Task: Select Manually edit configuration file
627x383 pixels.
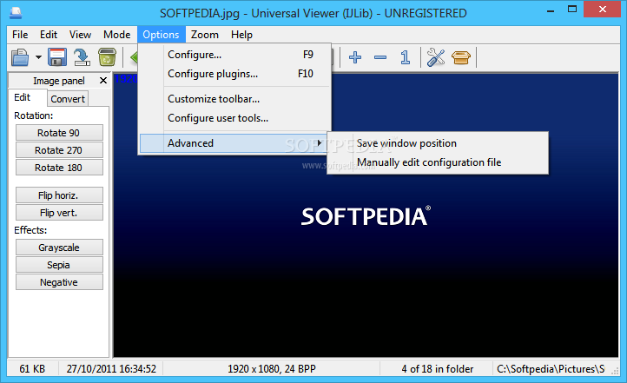Action: click(x=438, y=162)
